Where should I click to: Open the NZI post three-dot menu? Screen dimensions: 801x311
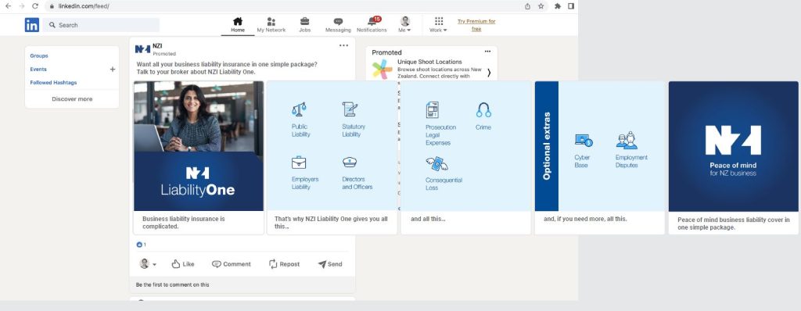click(344, 45)
